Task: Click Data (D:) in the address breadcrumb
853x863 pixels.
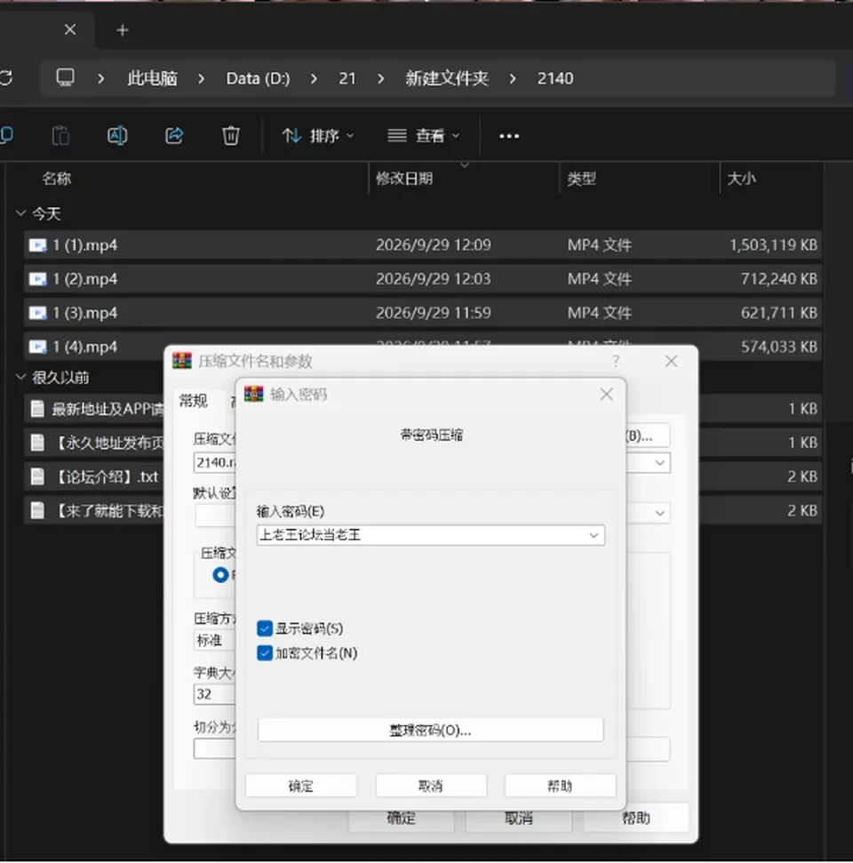Action: coord(258,78)
